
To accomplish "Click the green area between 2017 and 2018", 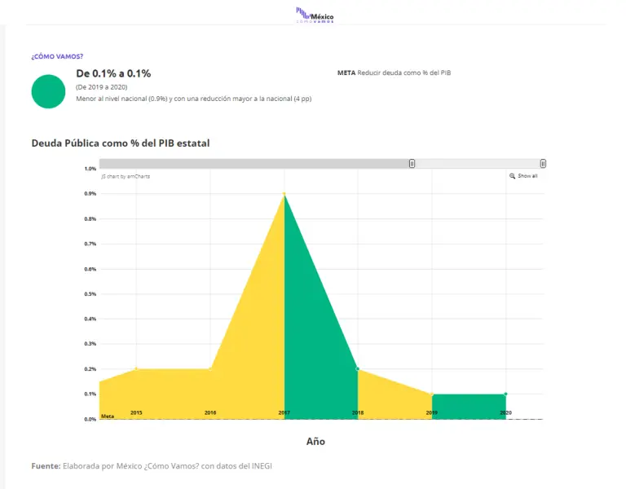I will [314, 342].
